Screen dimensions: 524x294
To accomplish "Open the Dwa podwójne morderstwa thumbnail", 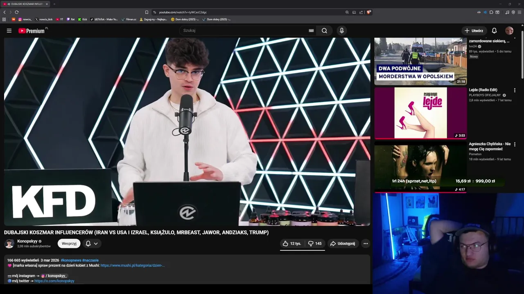I will point(420,61).
